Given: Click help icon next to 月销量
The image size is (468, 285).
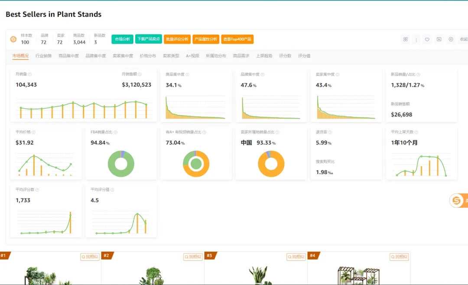Looking at the screenshot, I should 29,74.
